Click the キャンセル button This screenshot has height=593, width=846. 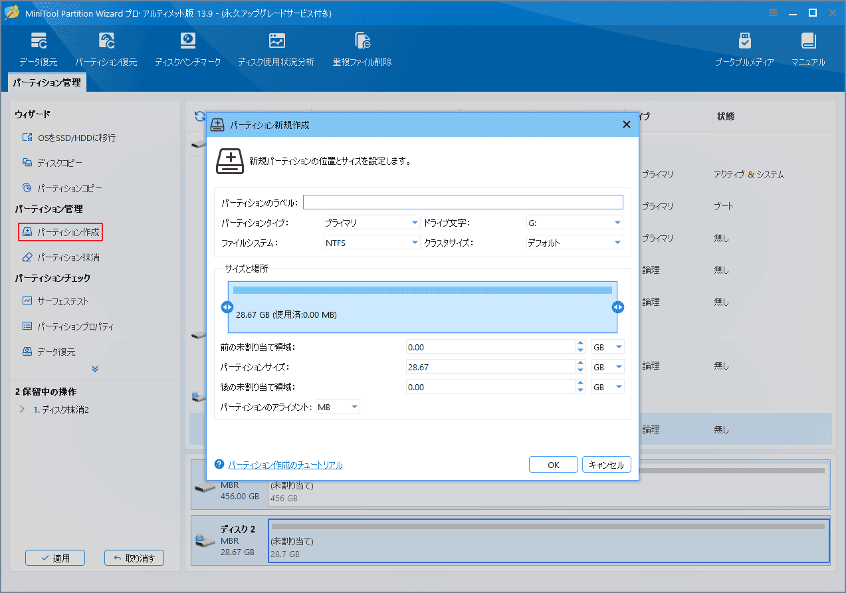click(x=607, y=465)
